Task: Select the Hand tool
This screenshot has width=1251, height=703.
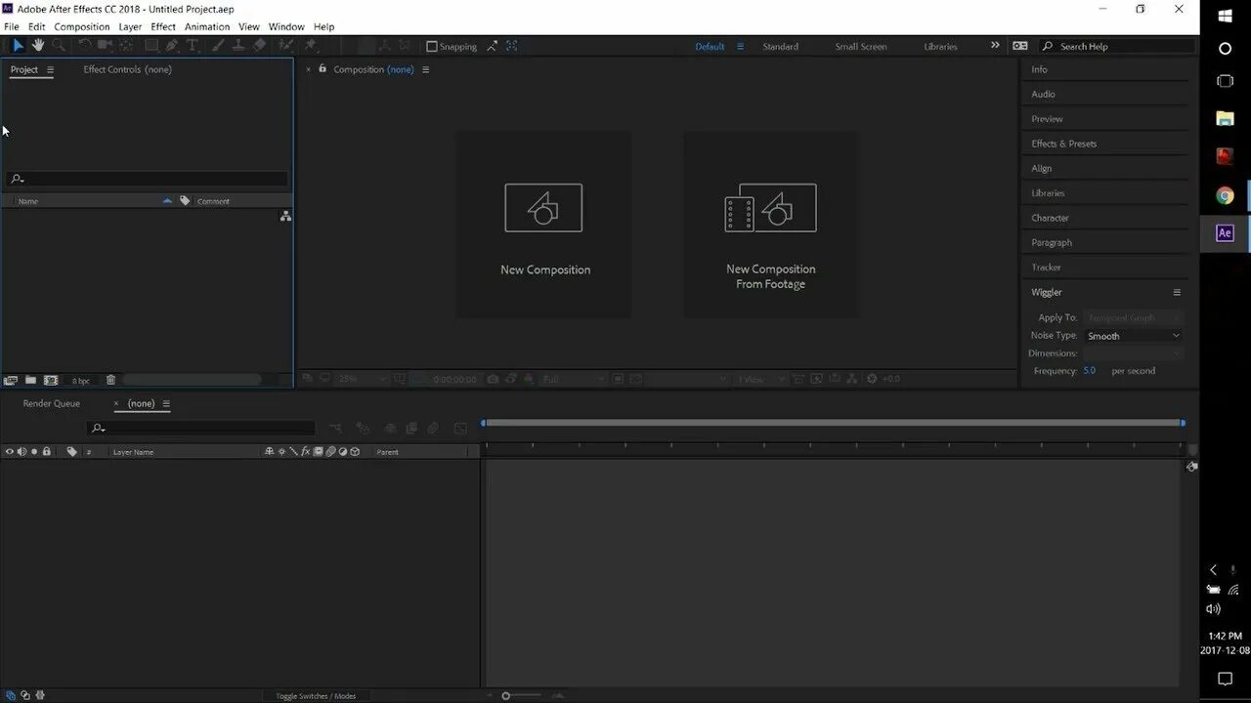Action: coord(38,45)
